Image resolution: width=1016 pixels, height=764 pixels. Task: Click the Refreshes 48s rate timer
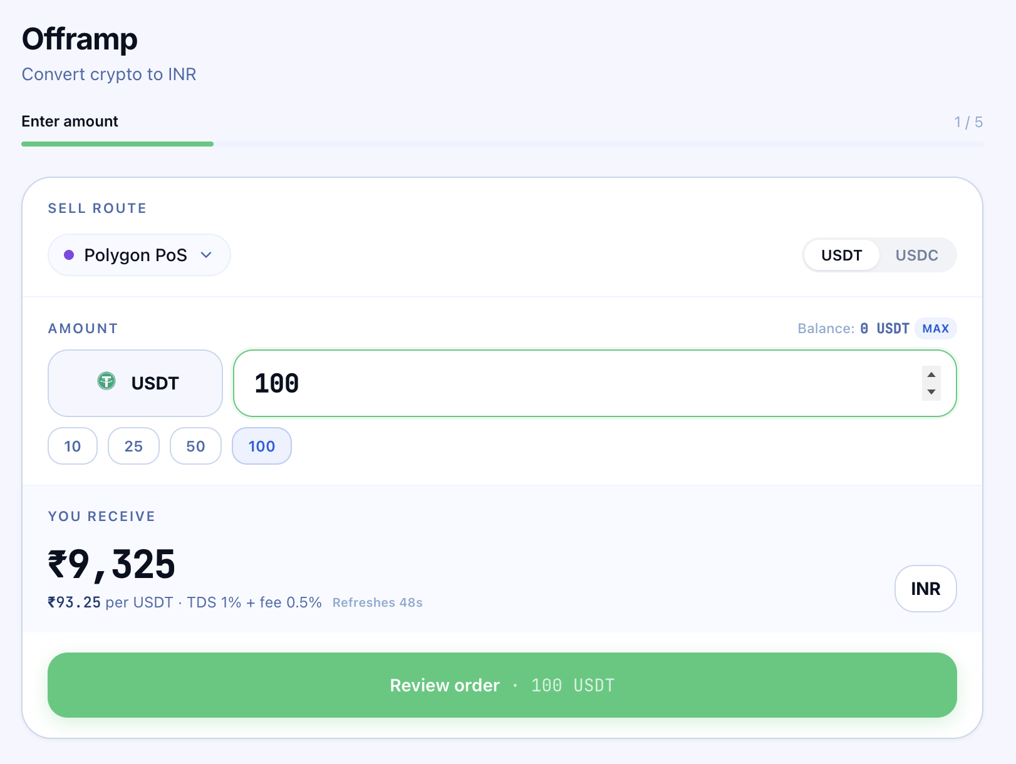click(x=377, y=602)
